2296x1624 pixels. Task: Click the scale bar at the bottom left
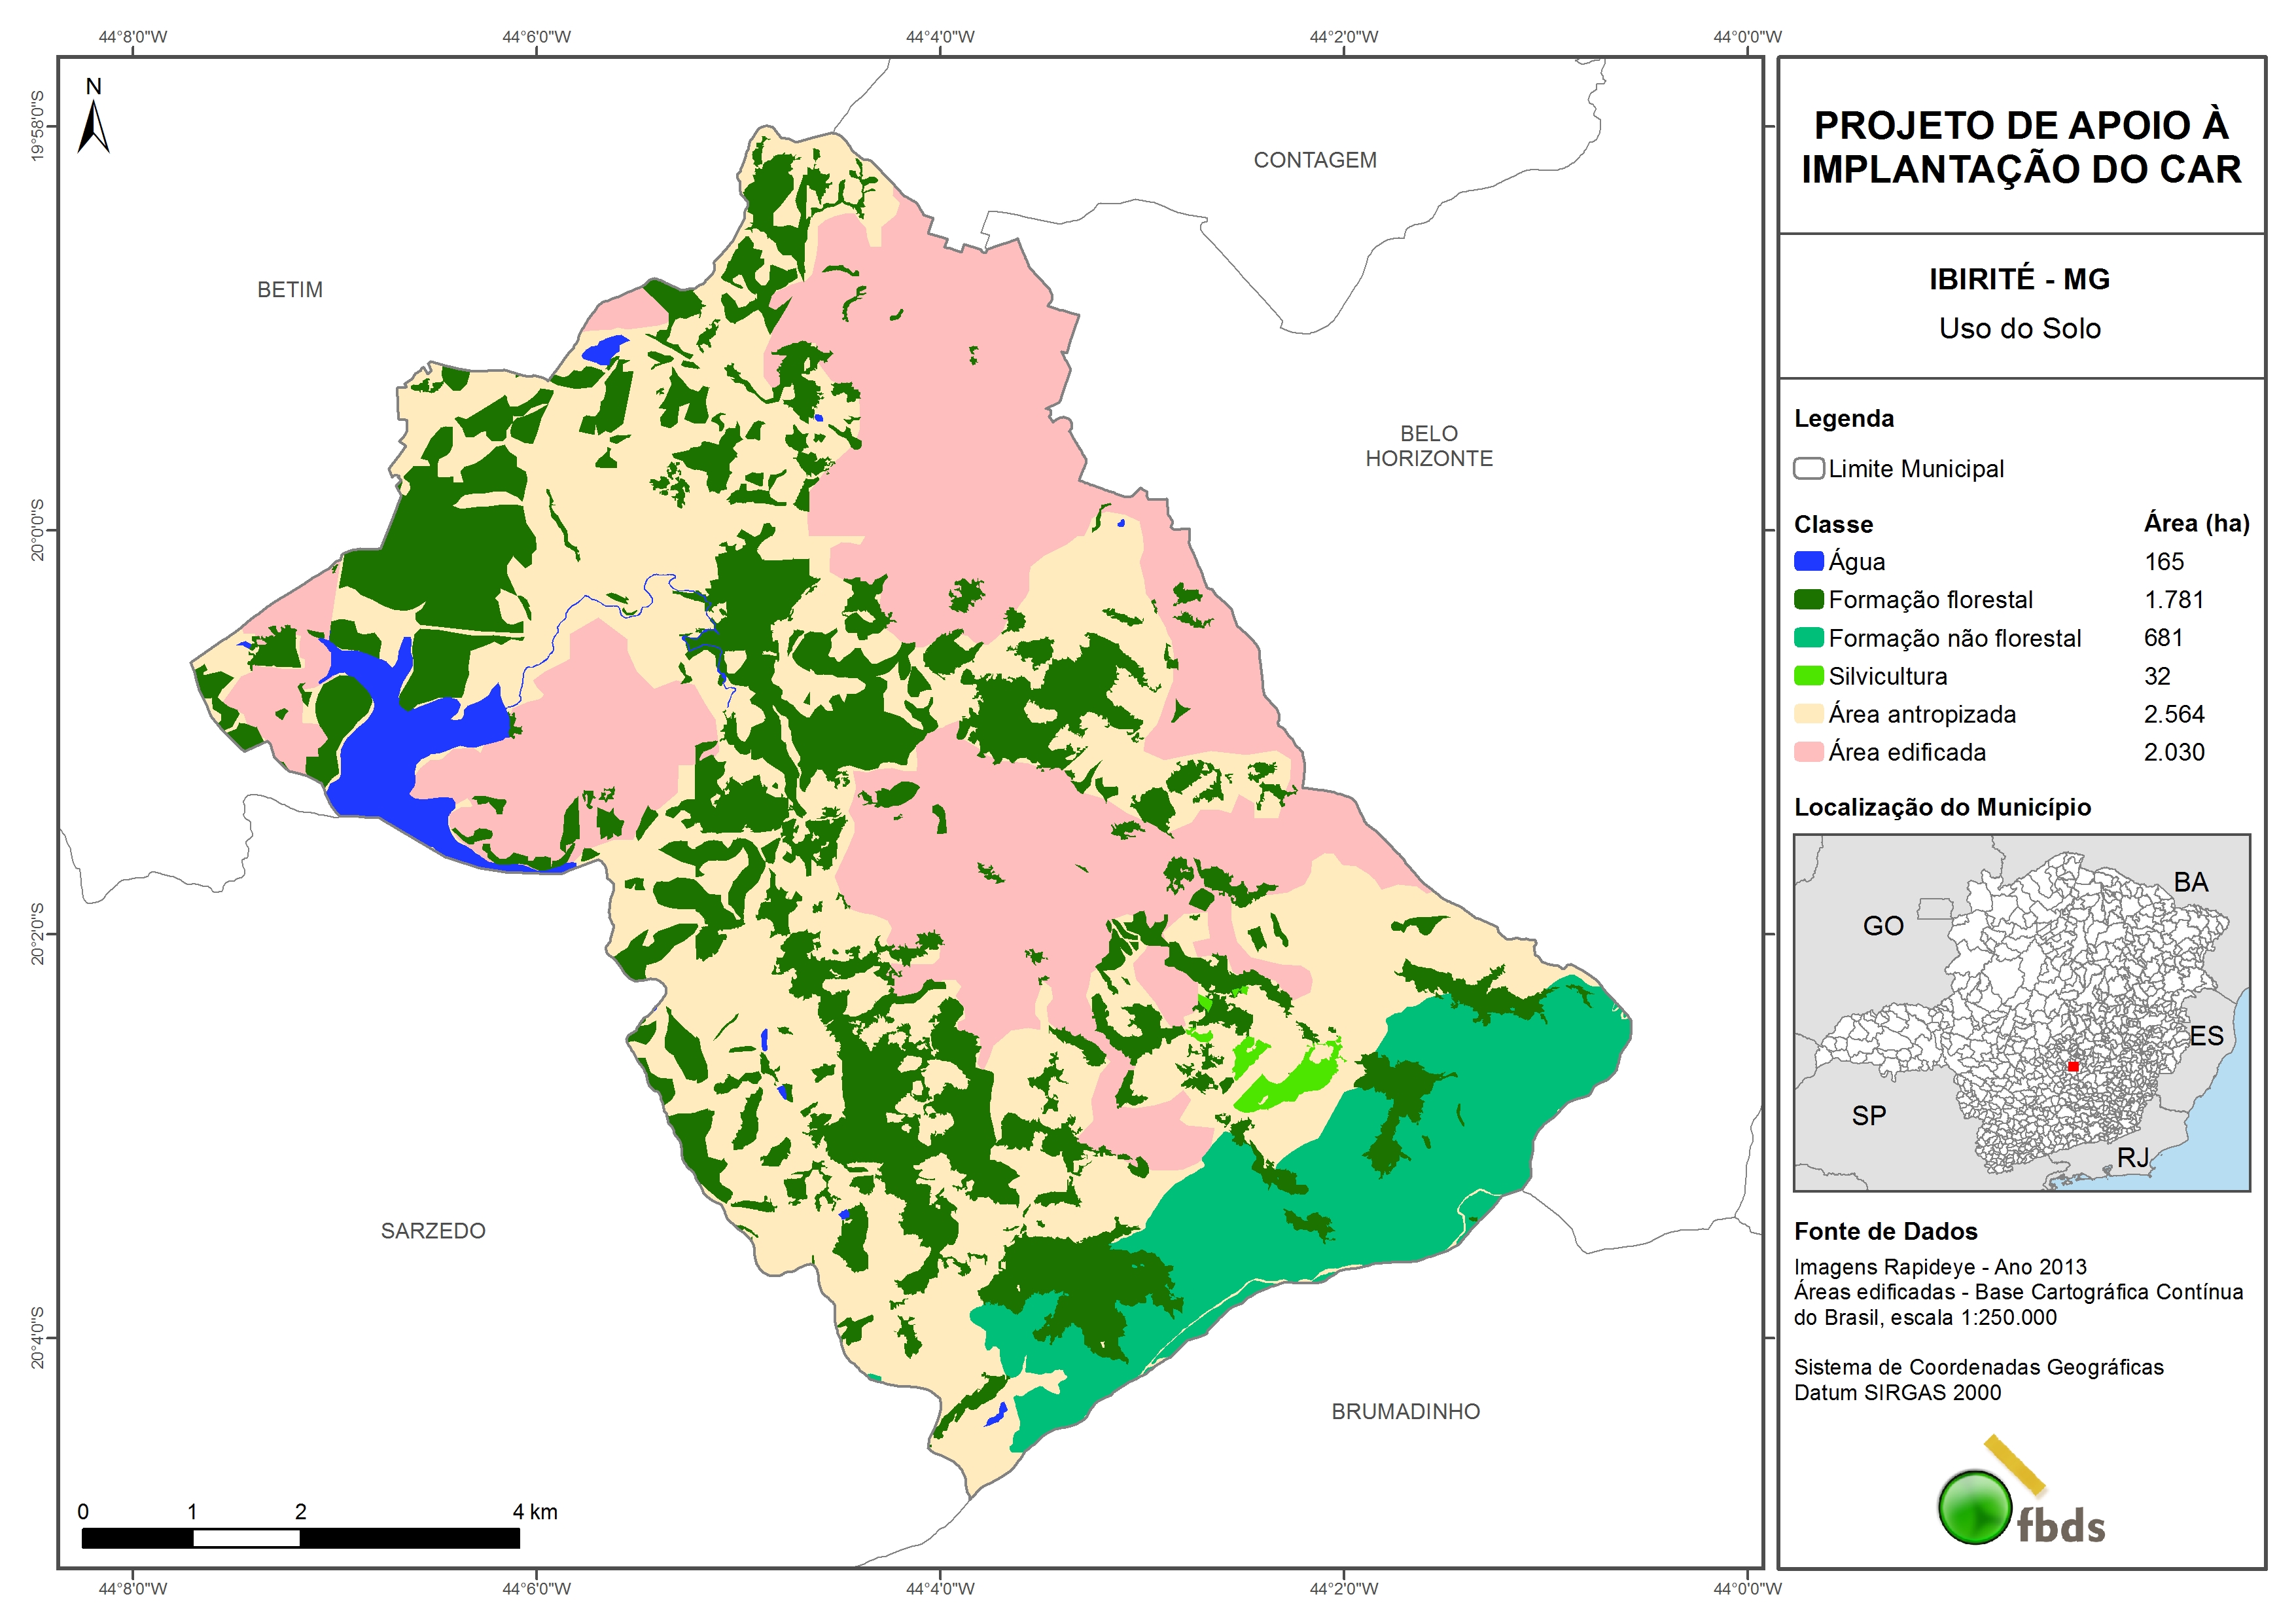point(300,1538)
